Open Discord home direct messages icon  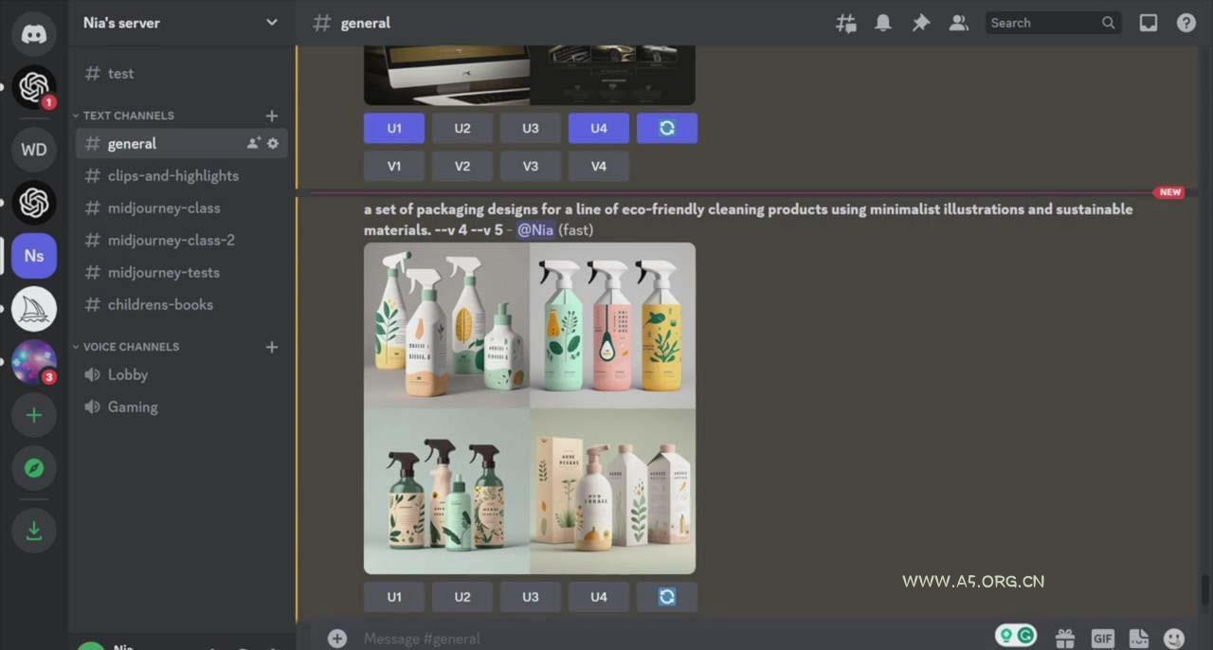pyautogui.click(x=34, y=33)
